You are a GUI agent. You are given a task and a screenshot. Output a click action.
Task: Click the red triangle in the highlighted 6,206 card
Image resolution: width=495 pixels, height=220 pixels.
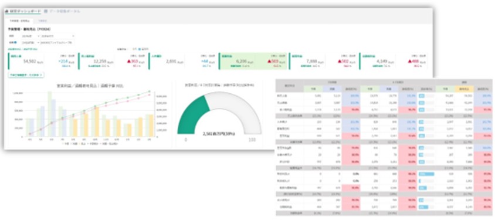pos(269,61)
